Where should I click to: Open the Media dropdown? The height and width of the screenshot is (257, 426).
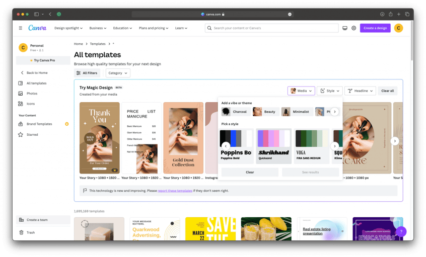tap(301, 91)
